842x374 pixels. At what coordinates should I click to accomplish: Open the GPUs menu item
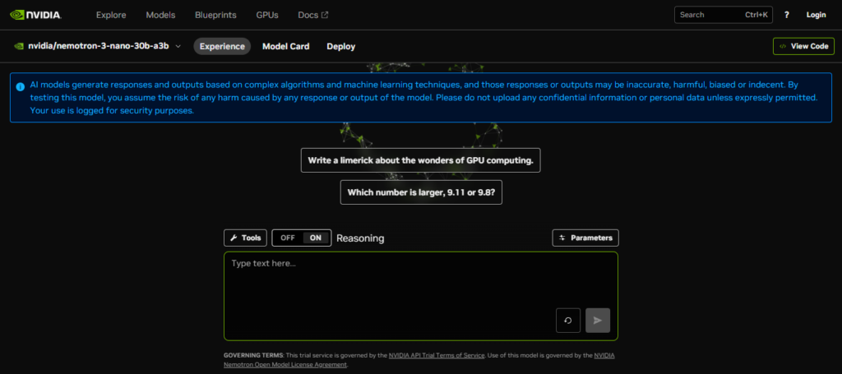click(x=267, y=15)
